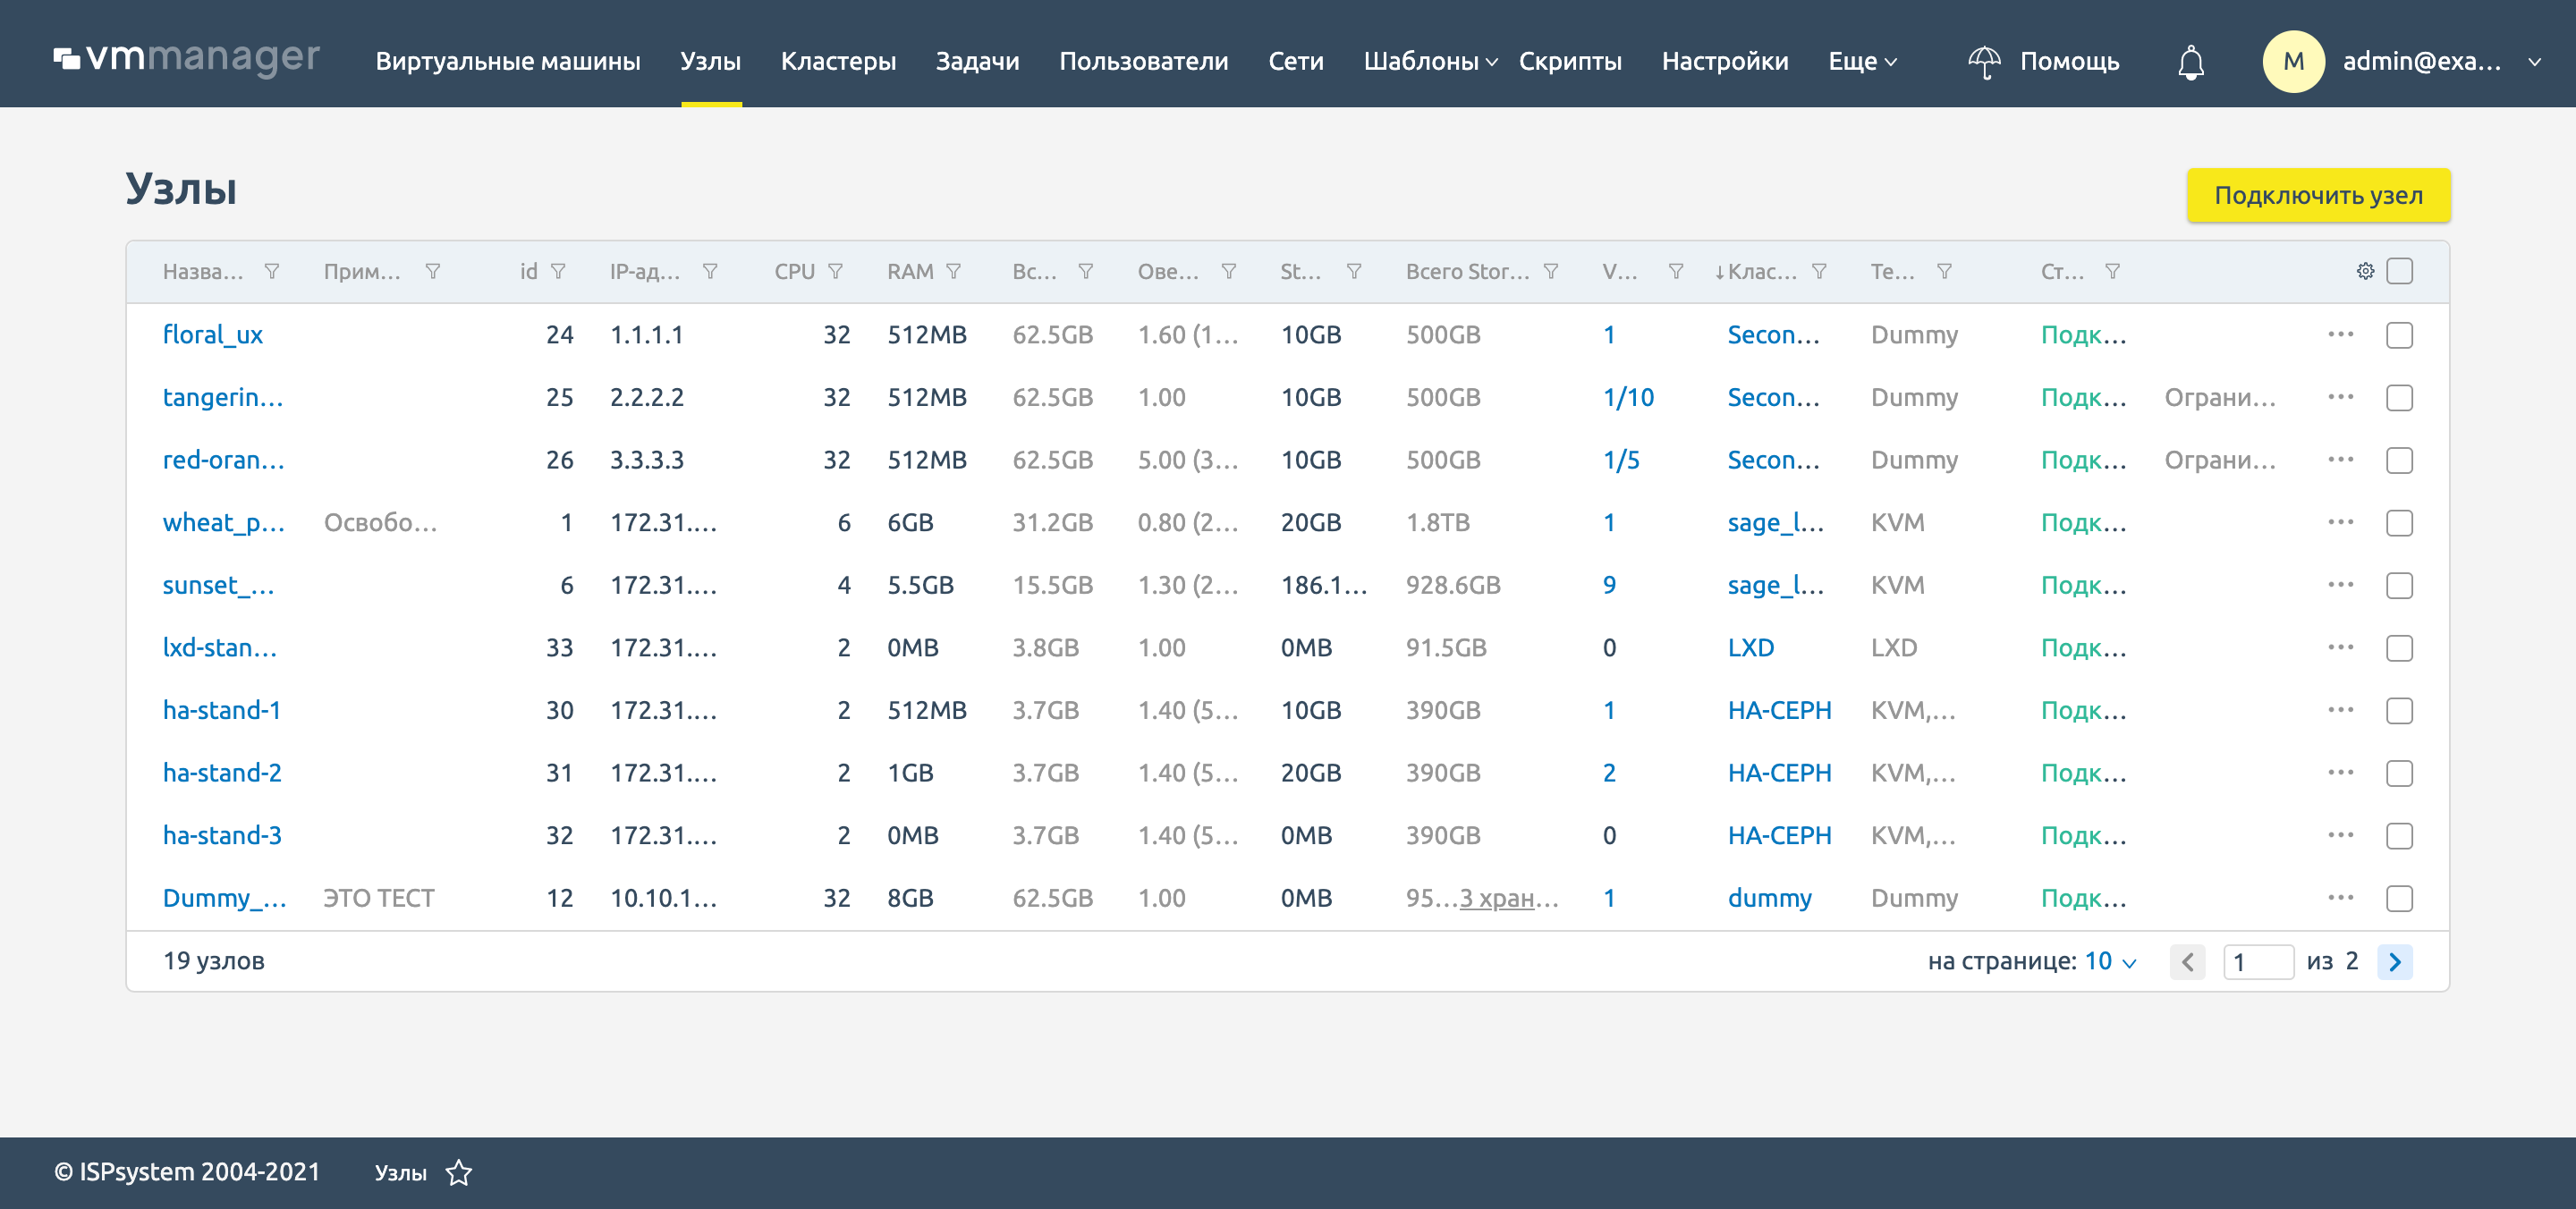Screen dimensions: 2576x1209
Task: Filter by cluster column funnel
Action: 1819,271
